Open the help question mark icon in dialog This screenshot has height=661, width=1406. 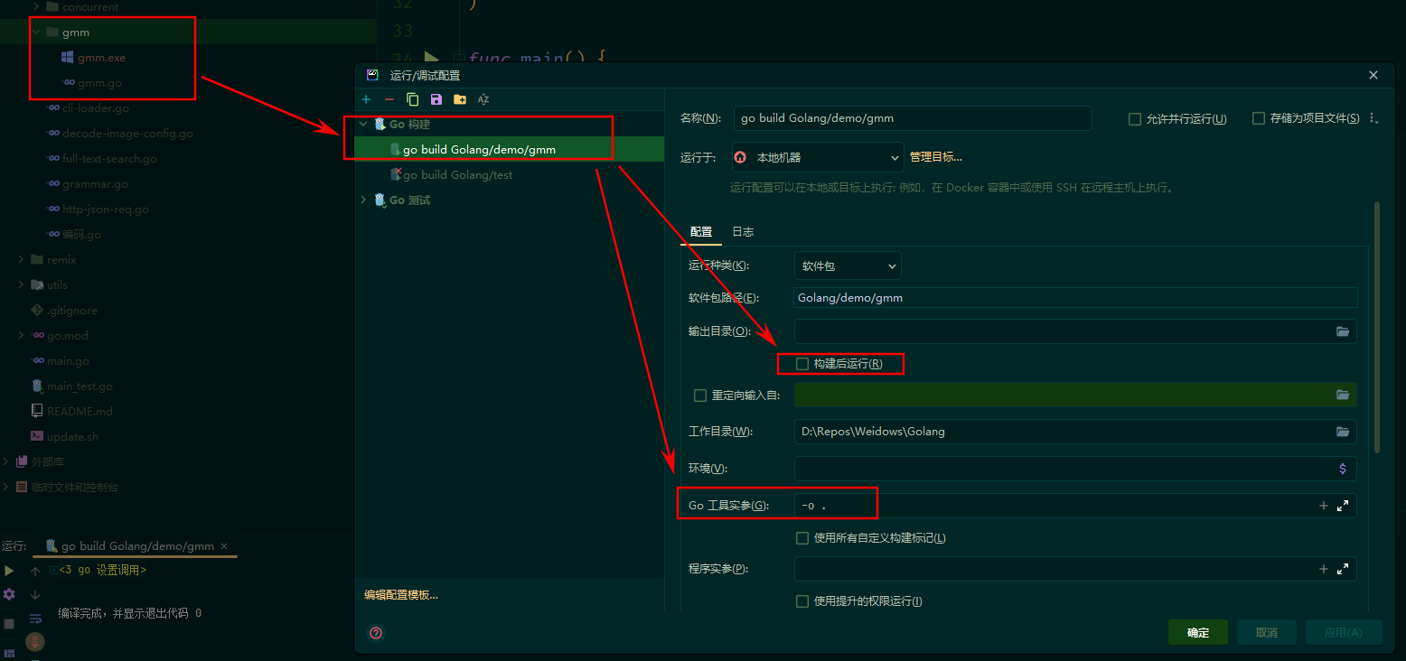[377, 633]
